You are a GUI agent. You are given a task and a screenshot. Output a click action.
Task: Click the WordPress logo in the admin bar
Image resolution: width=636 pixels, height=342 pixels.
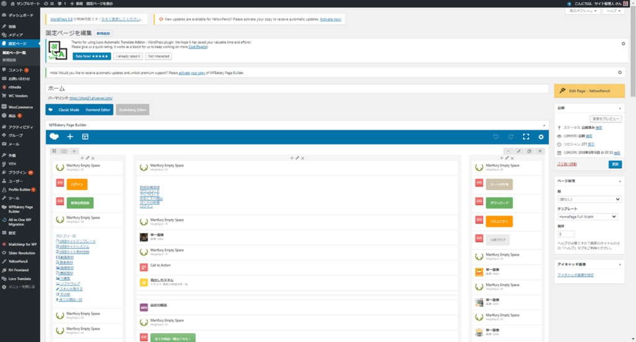point(4,3)
